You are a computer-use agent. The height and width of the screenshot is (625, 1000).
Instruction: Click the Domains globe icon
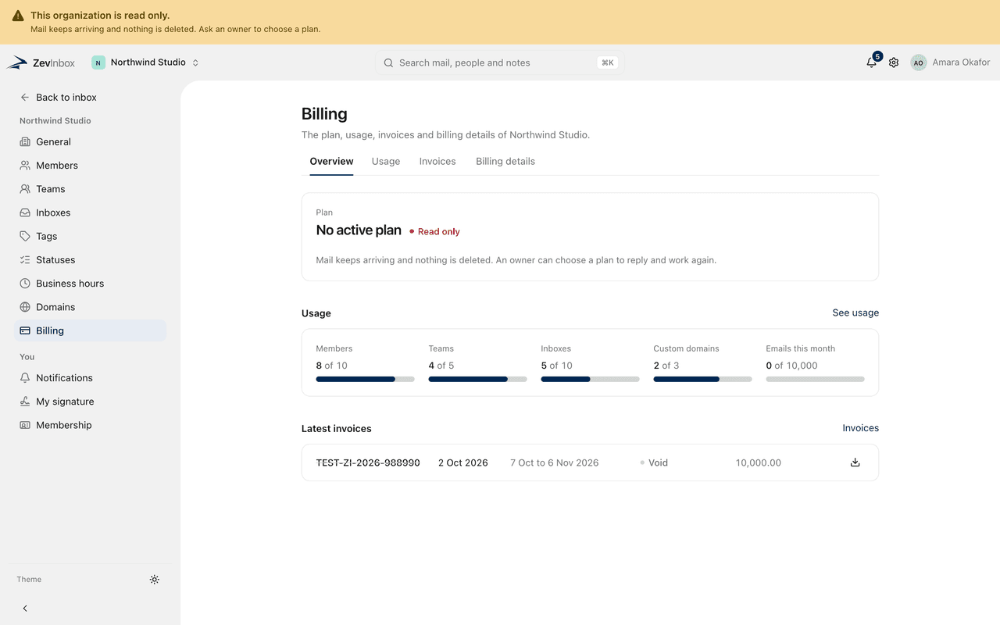(x=25, y=307)
